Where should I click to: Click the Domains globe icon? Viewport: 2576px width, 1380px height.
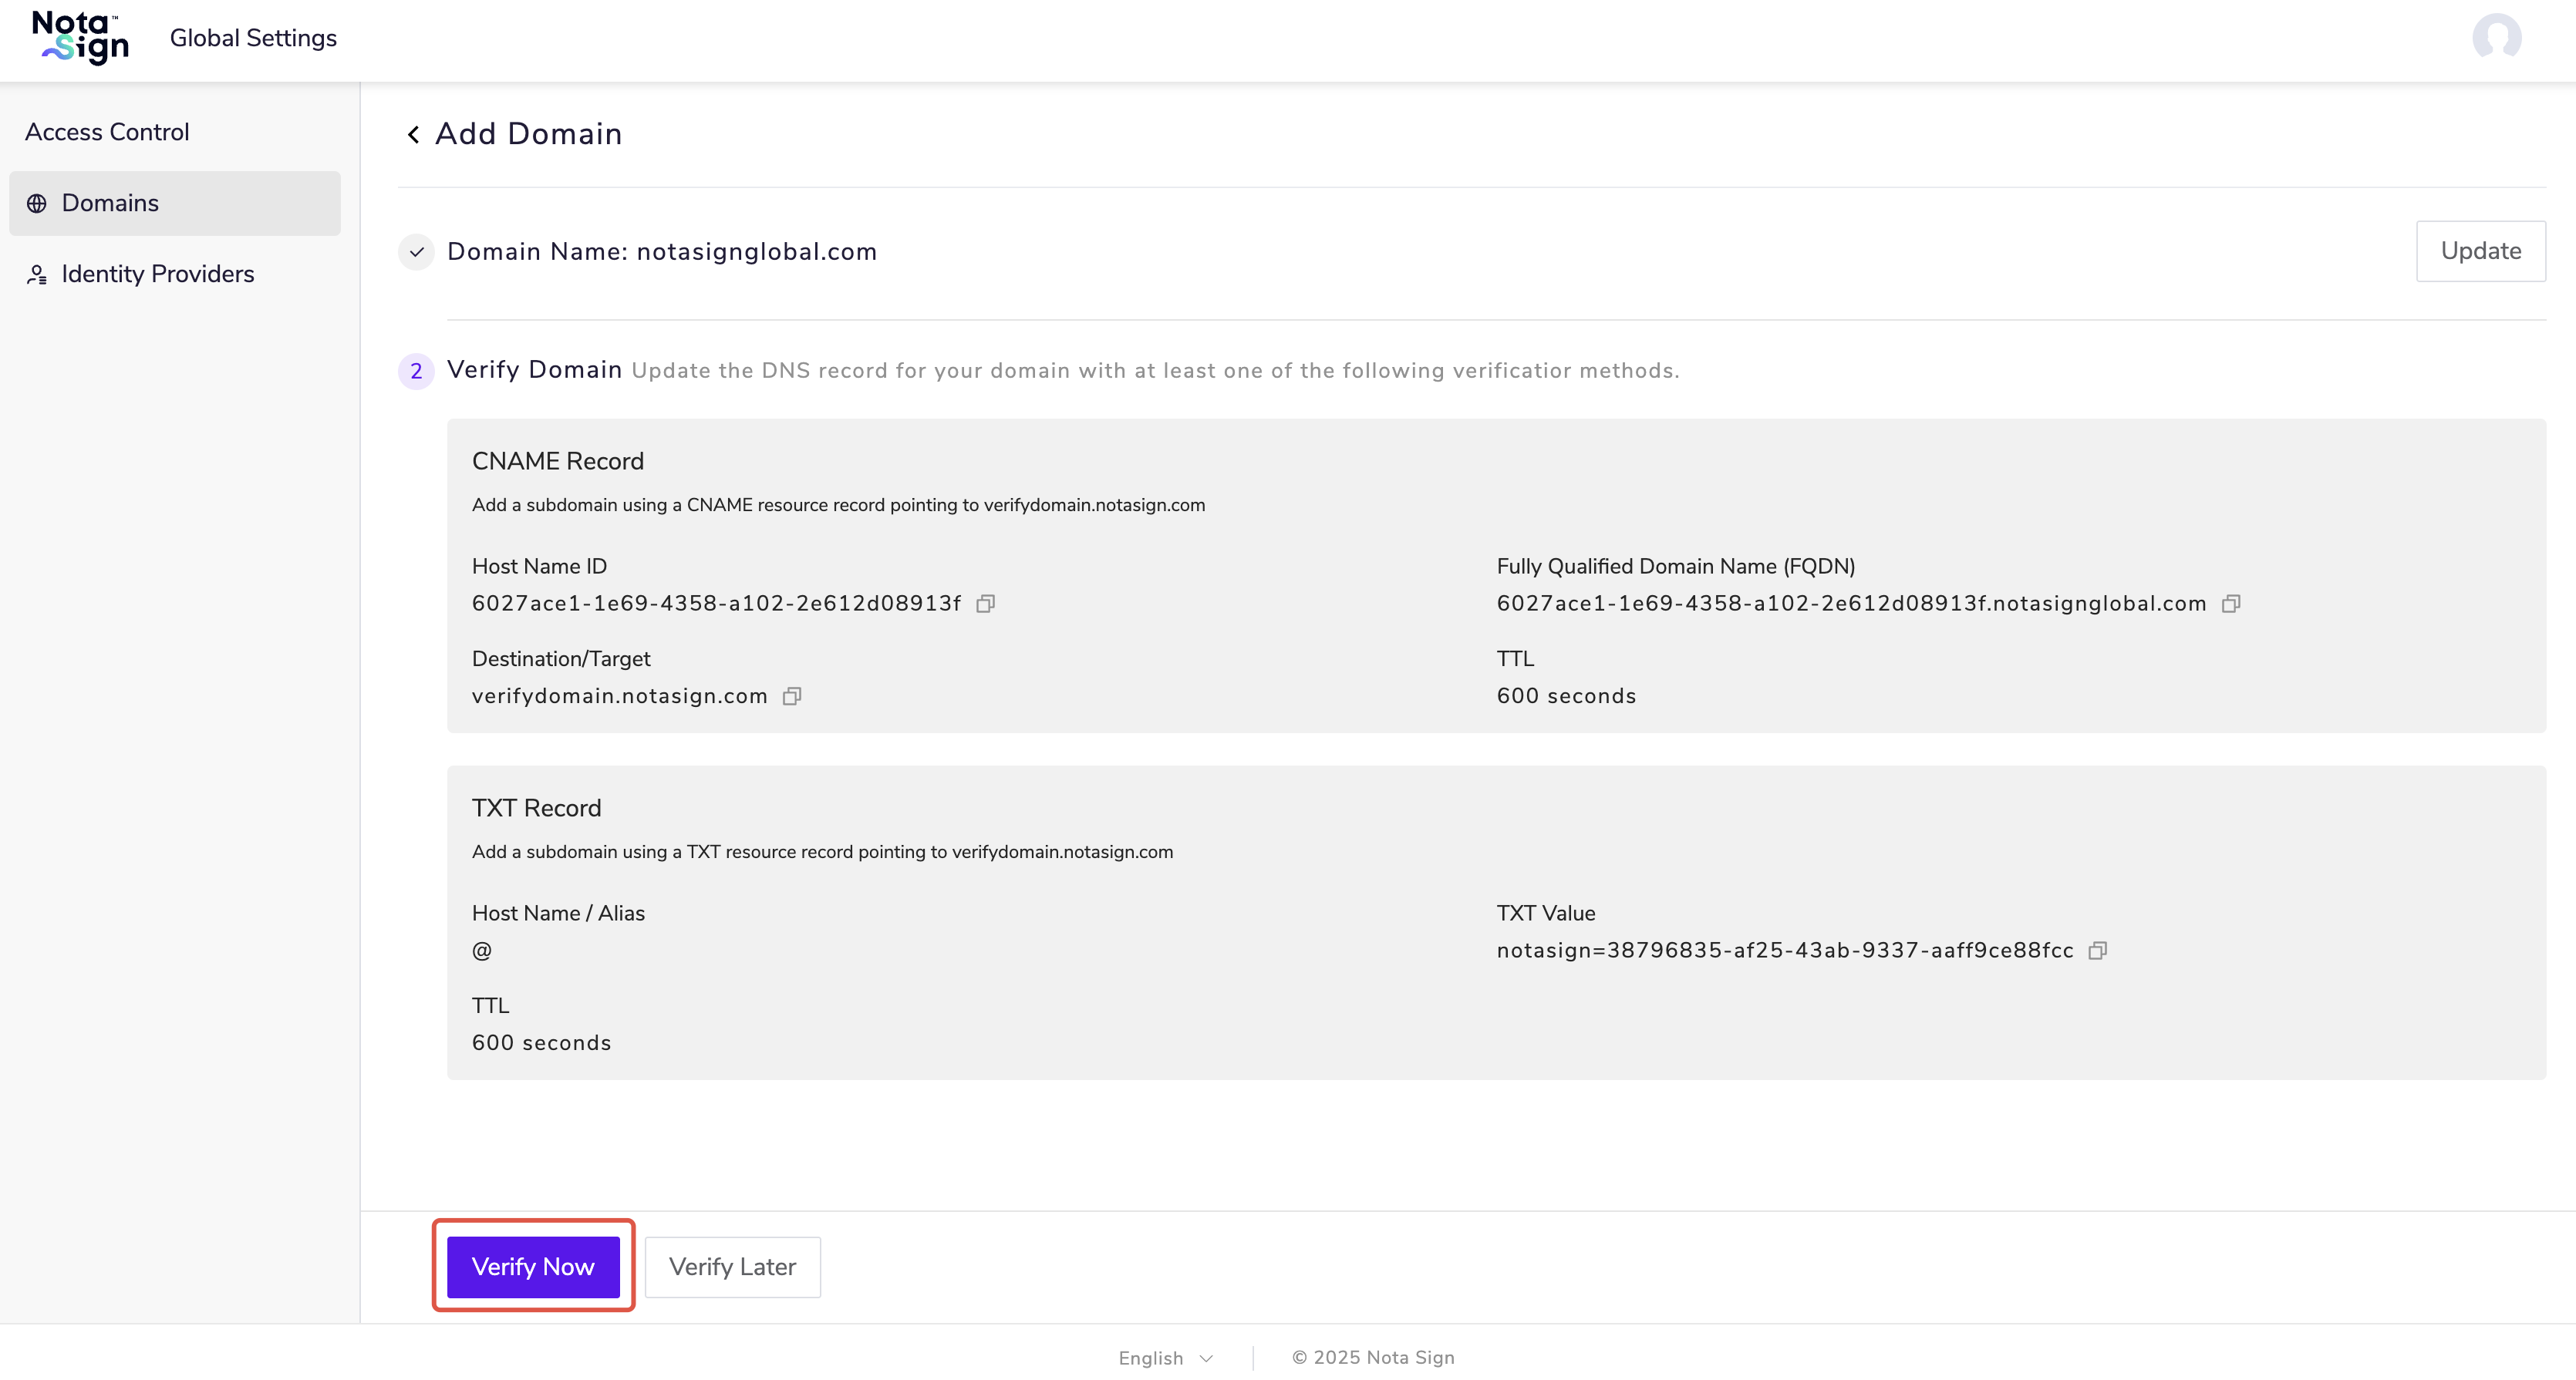coord(37,204)
